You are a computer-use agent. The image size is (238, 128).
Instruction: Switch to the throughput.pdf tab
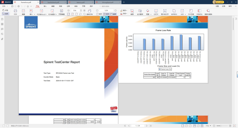click(108, 2)
